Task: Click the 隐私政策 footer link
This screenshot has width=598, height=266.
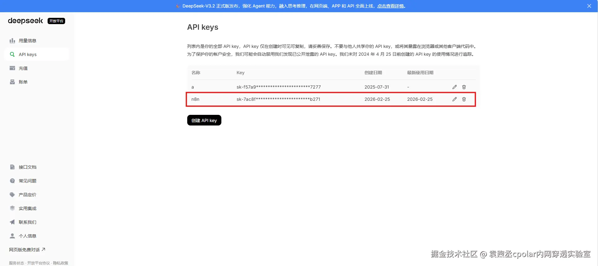Action: pyautogui.click(x=60, y=263)
